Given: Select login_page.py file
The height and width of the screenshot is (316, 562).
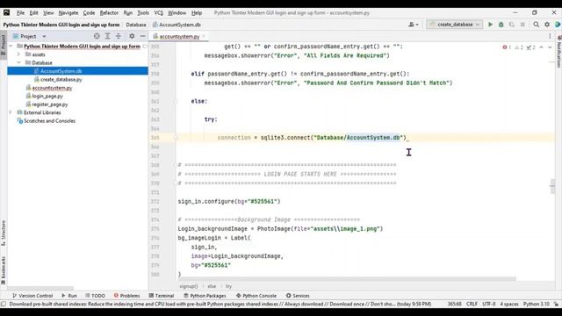Looking at the screenshot, I should pyautogui.click(x=47, y=96).
